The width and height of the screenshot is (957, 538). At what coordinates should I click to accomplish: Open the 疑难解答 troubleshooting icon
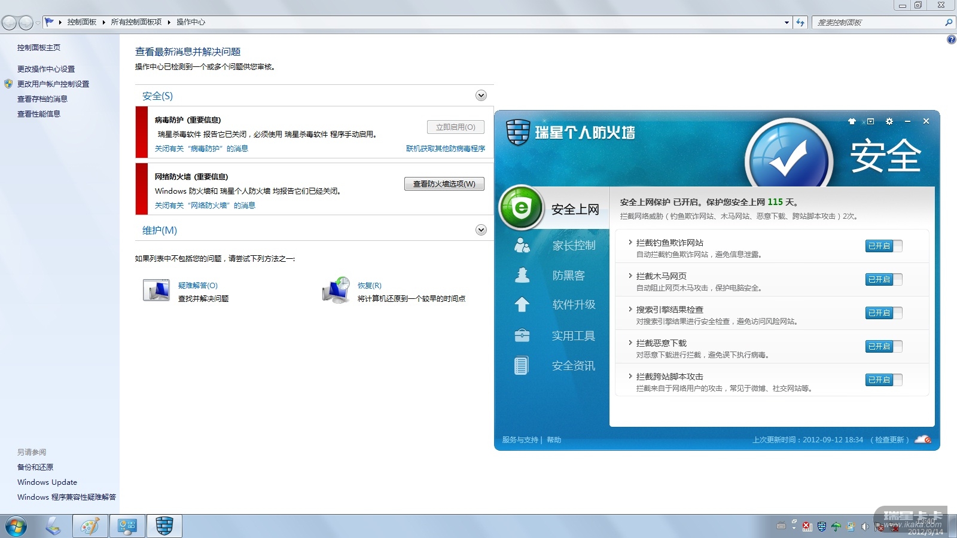click(156, 291)
